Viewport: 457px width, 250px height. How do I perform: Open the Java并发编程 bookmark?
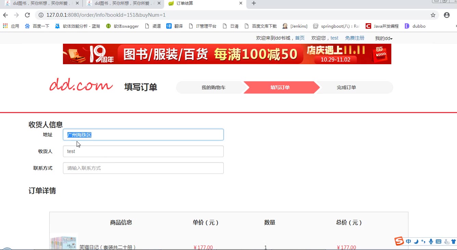[x=382, y=26]
